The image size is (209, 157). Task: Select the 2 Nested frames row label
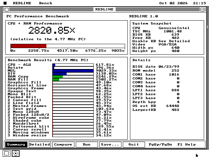(x=27, y=106)
